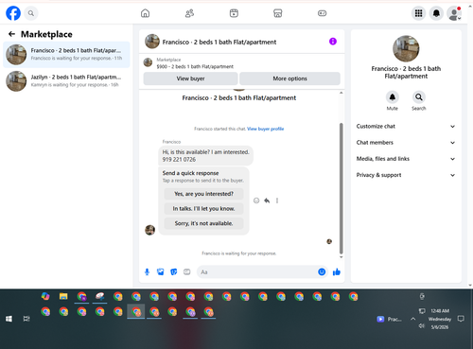Open the 'Prac...' app on the taskbar
This screenshot has height=349, width=473.
coord(389,319)
